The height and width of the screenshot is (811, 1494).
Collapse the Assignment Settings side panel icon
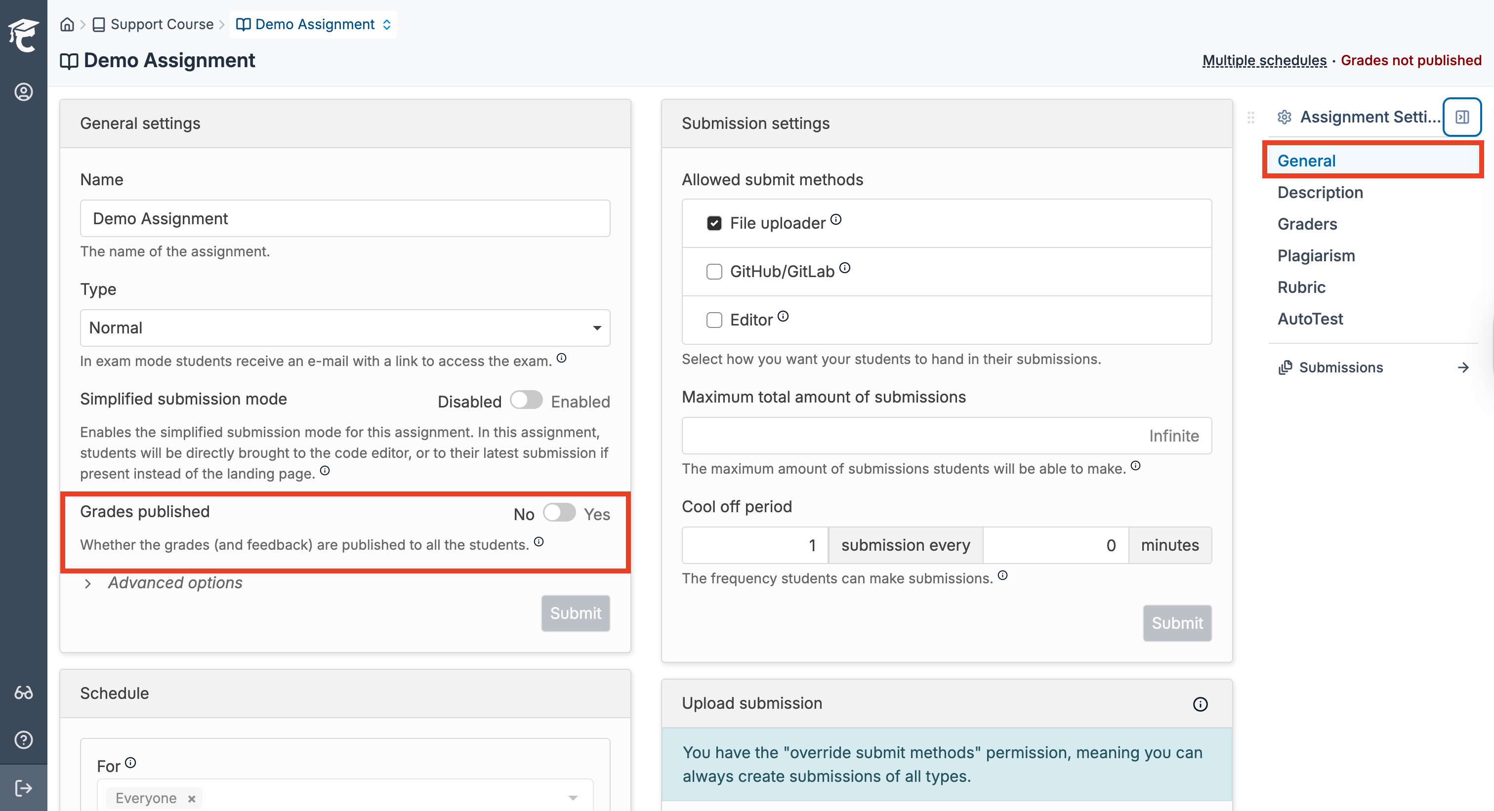click(1461, 117)
